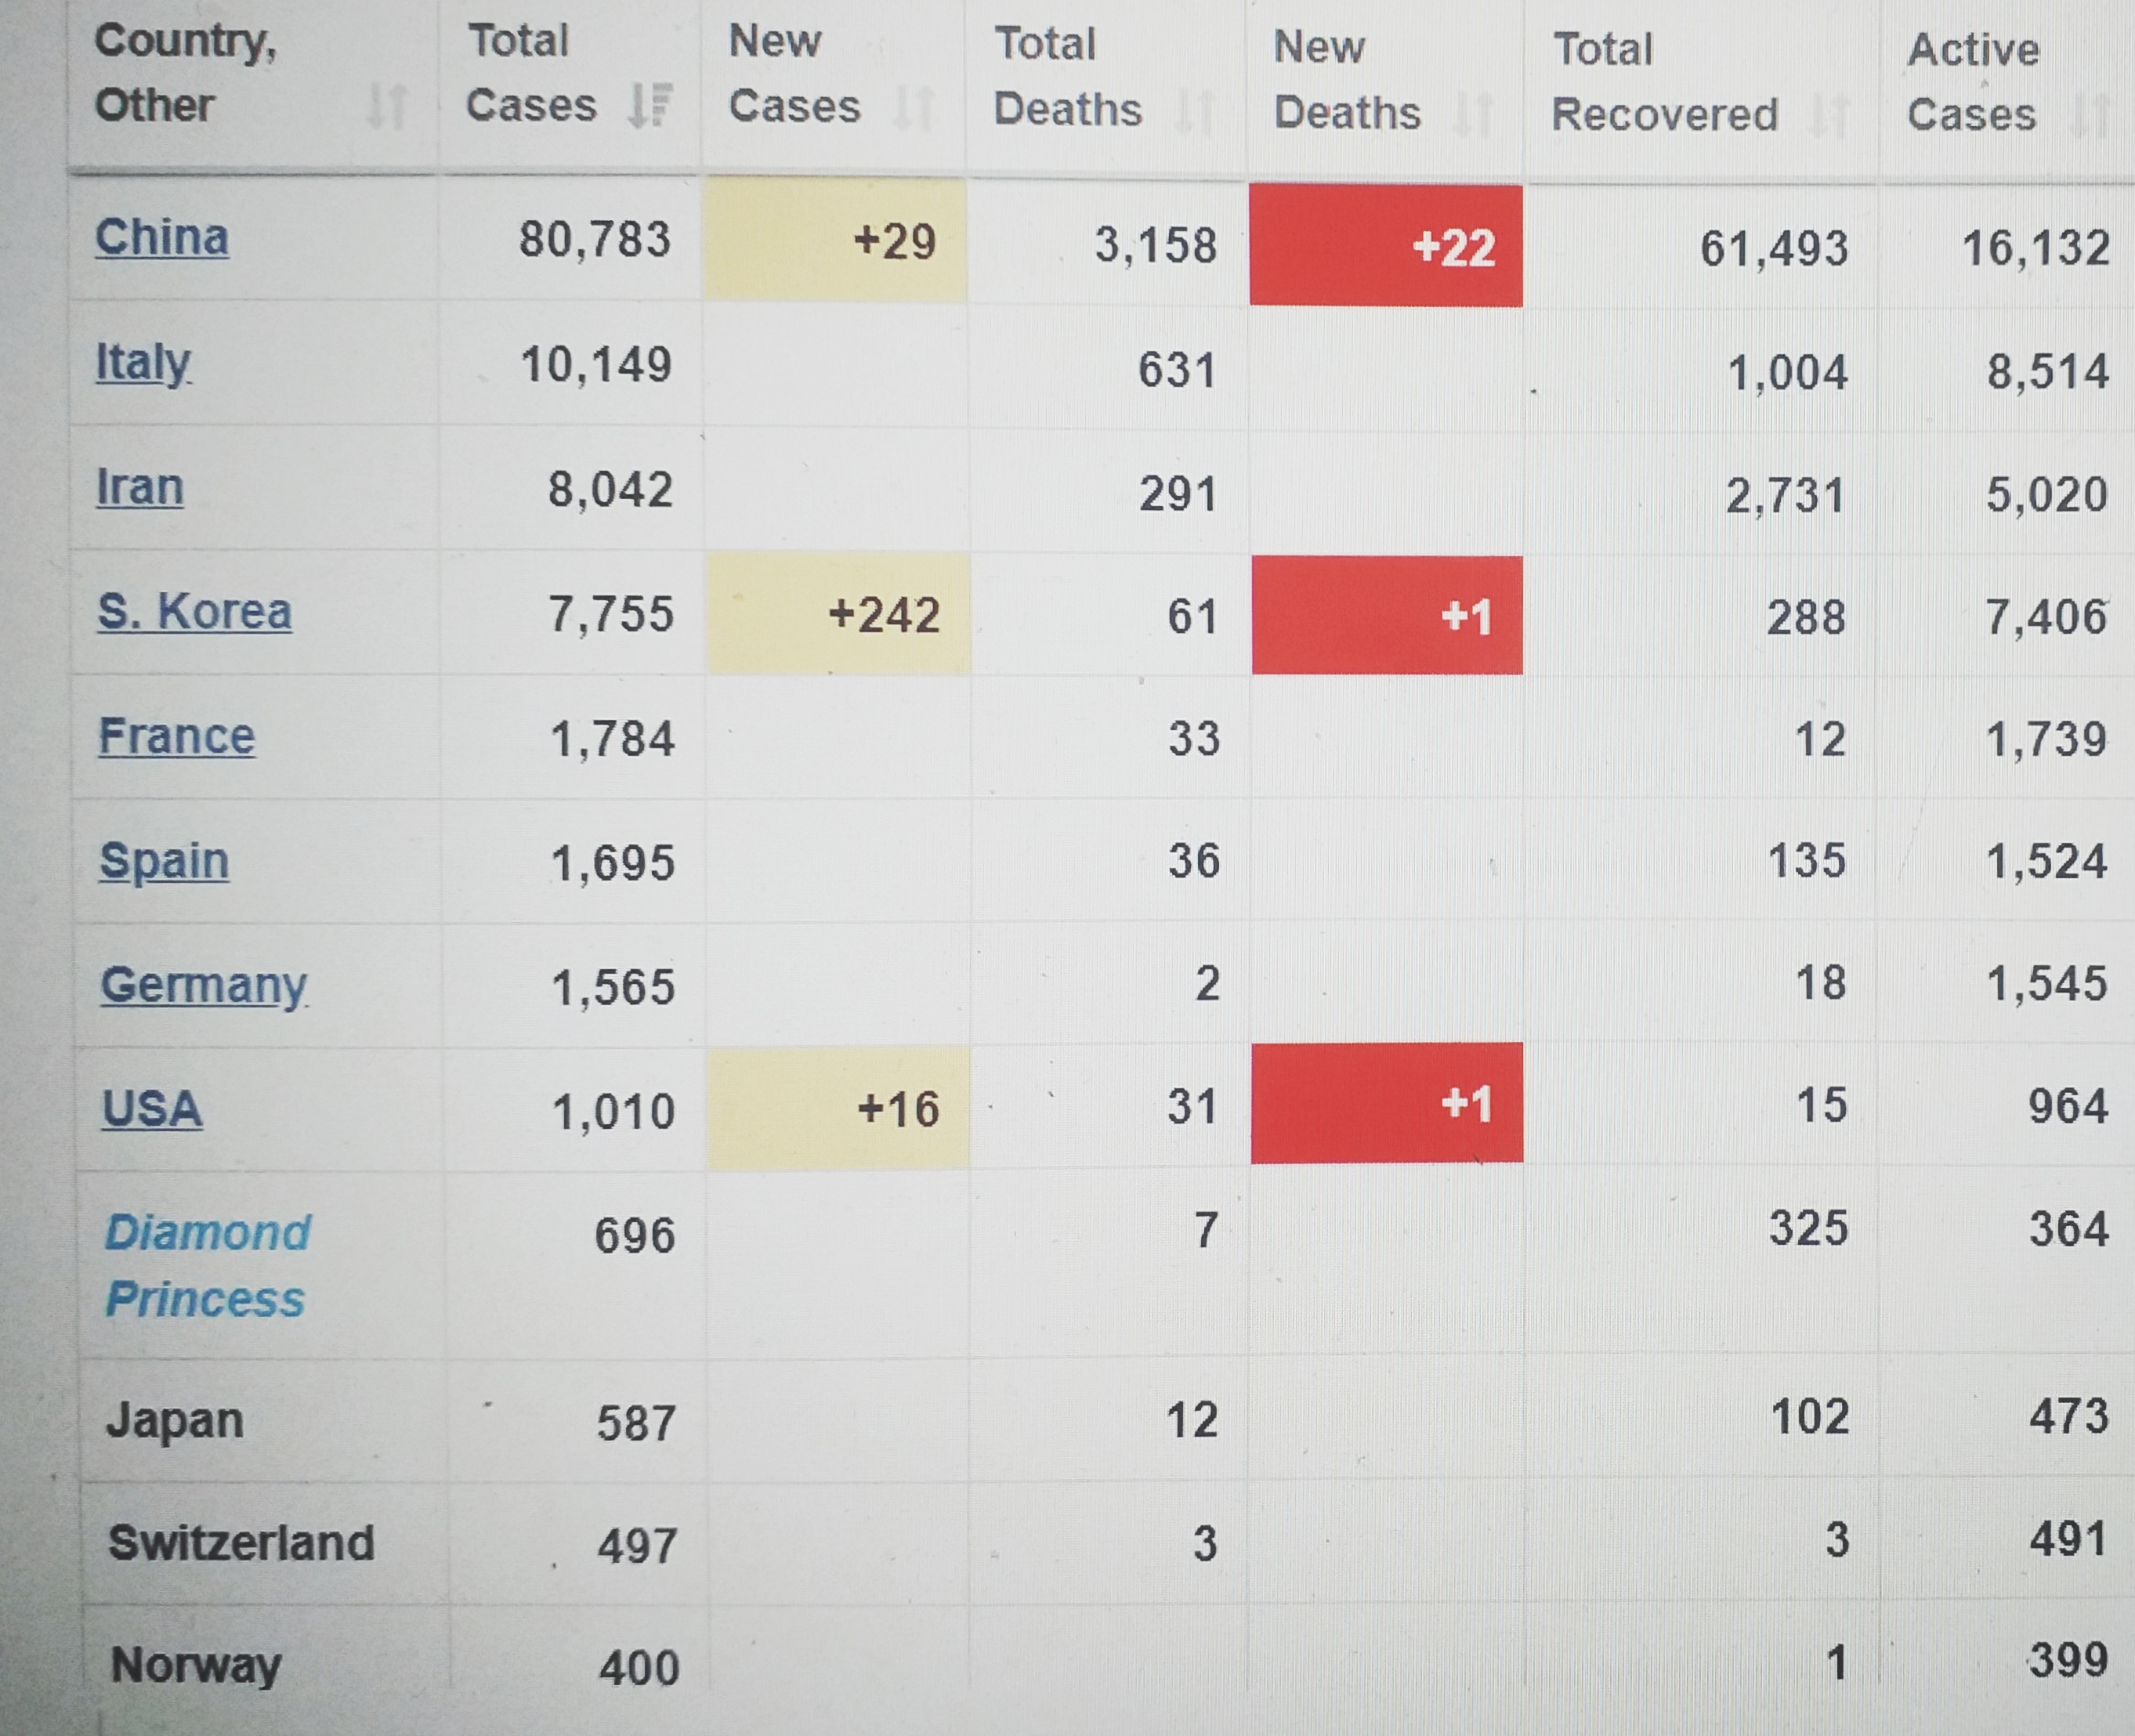Select USA new deaths +1 cell
This screenshot has height=1736, width=2135.
coord(1387,1102)
